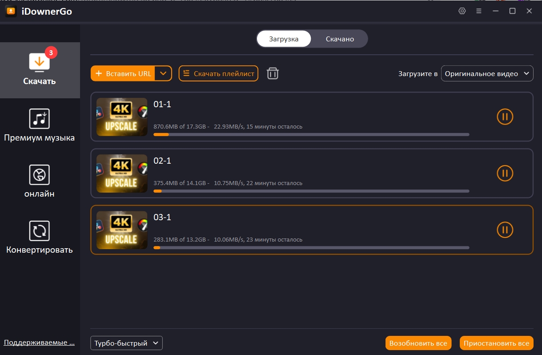Open settings via the gear icon

pos(462,11)
